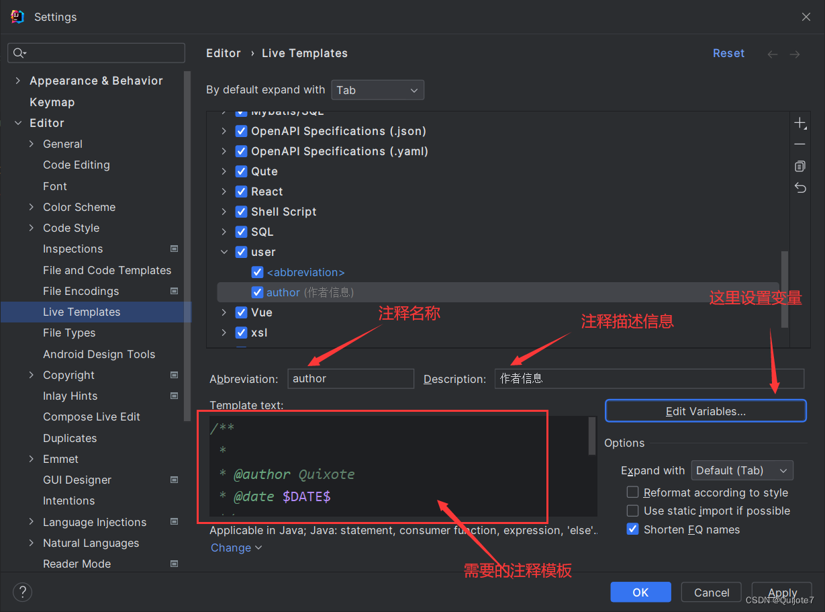Restore deleted defaults with undo icon
This screenshot has height=612, width=825.
click(800, 187)
